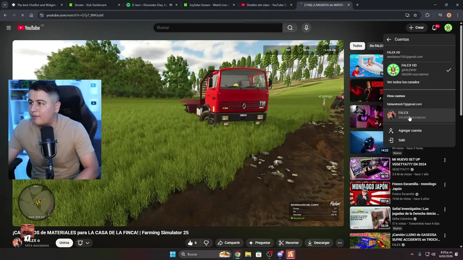Select the FALEX HD channel account

[x=419, y=70]
